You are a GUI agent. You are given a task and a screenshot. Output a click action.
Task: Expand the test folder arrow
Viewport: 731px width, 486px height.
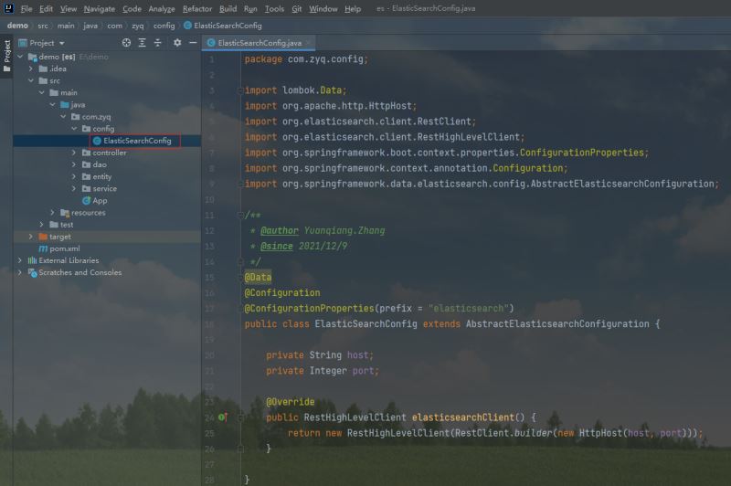click(41, 225)
